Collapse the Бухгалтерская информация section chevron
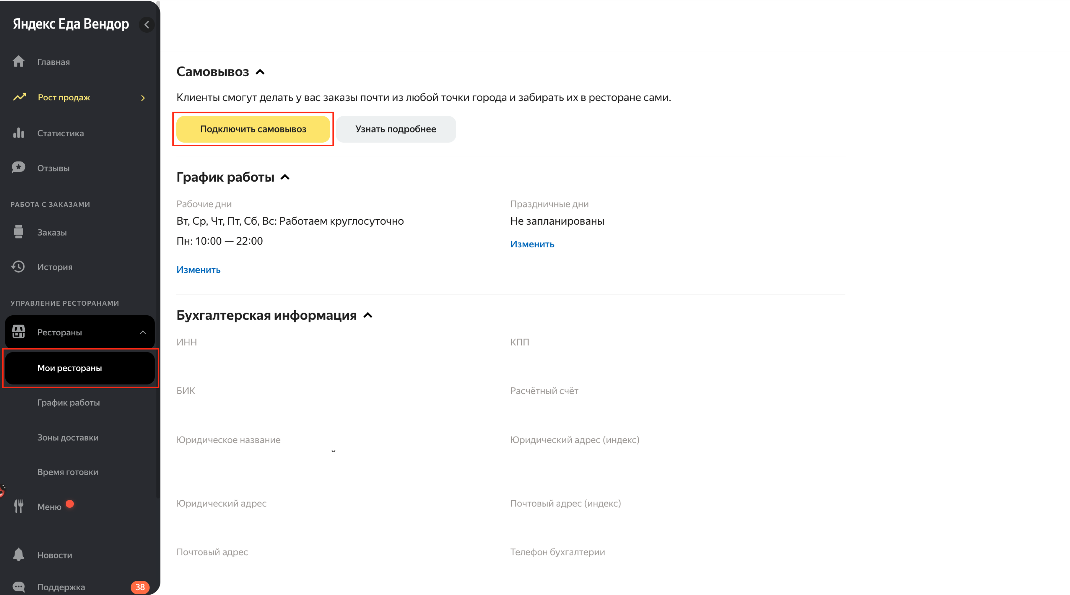The height and width of the screenshot is (595, 1070). pyautogui.click(x=368, y=316)
